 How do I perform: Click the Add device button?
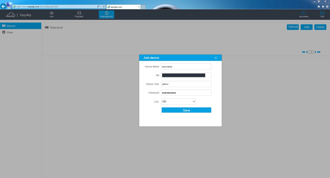coord(307,27)
